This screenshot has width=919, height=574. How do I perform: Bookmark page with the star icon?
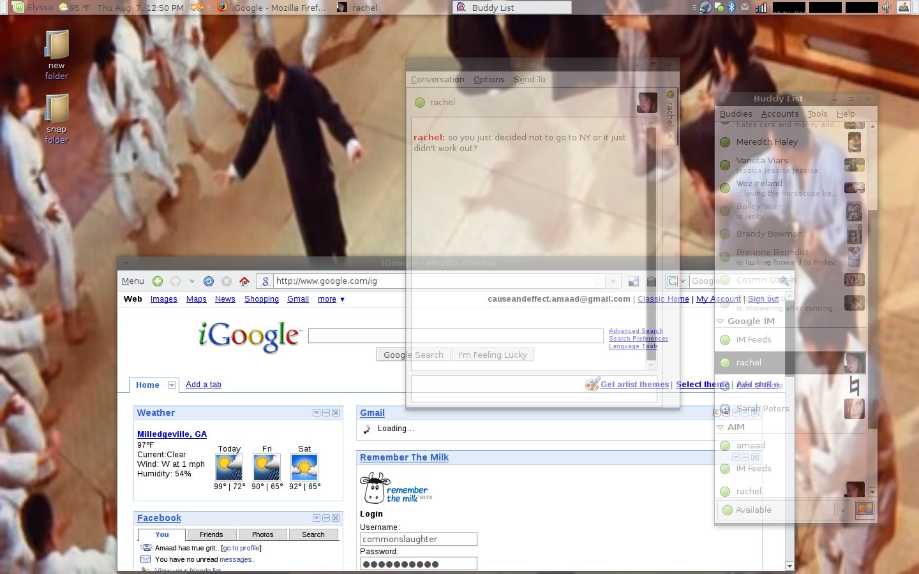(598, 281)
